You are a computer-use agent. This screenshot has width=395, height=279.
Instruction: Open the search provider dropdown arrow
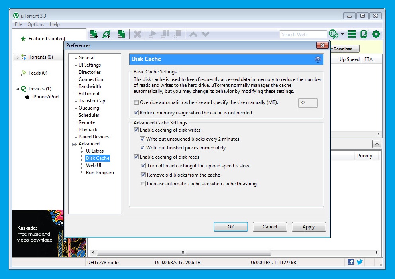click(x=342, y=34)
